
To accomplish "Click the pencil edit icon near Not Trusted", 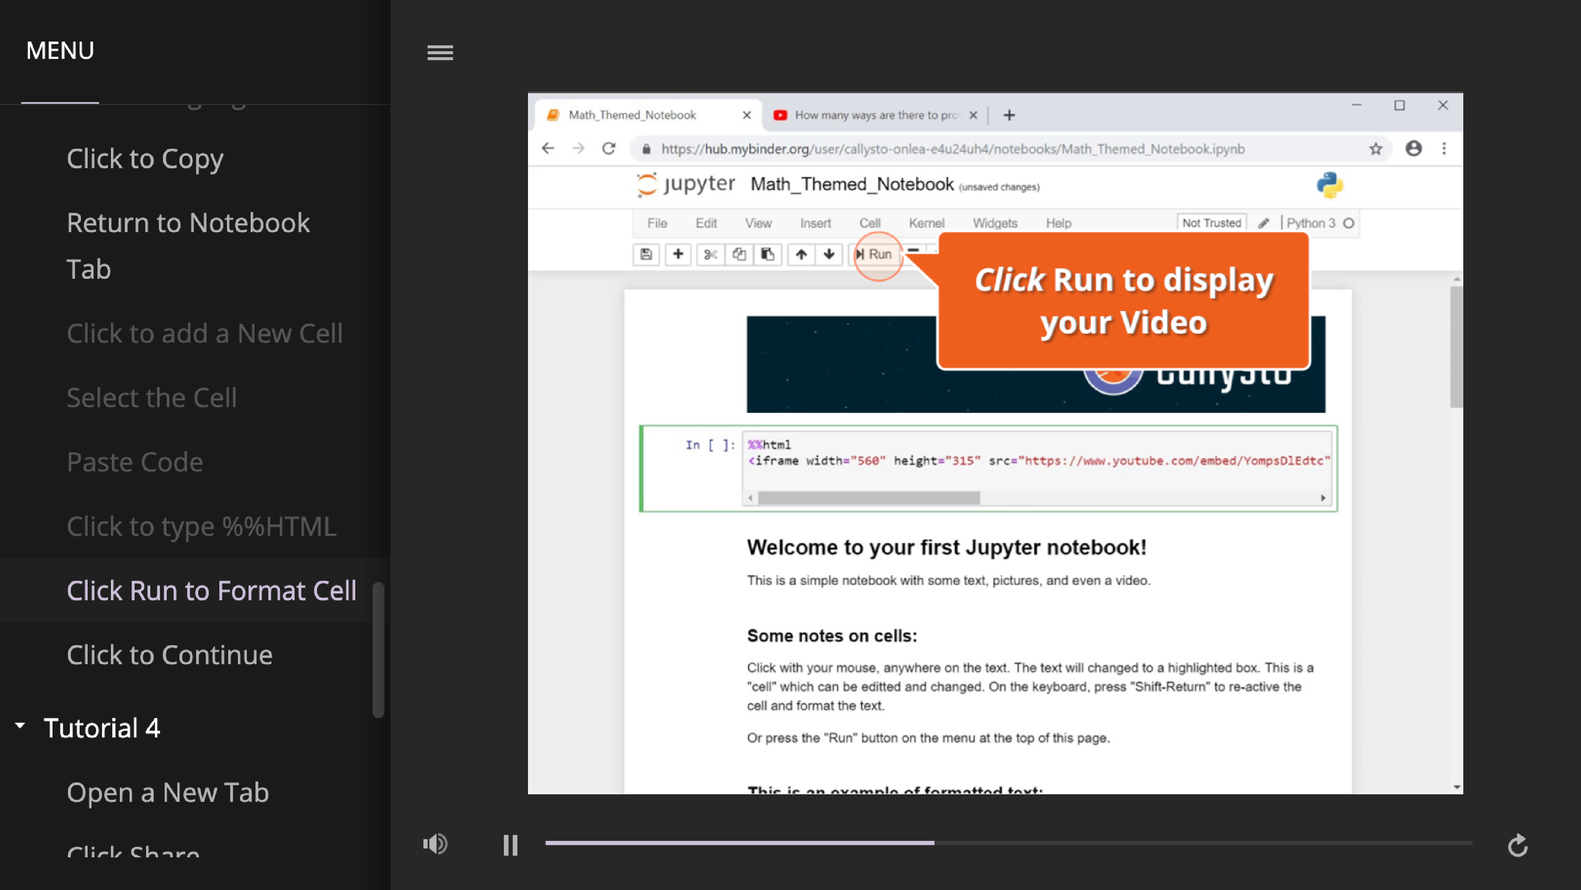I will coord(1263,223).
